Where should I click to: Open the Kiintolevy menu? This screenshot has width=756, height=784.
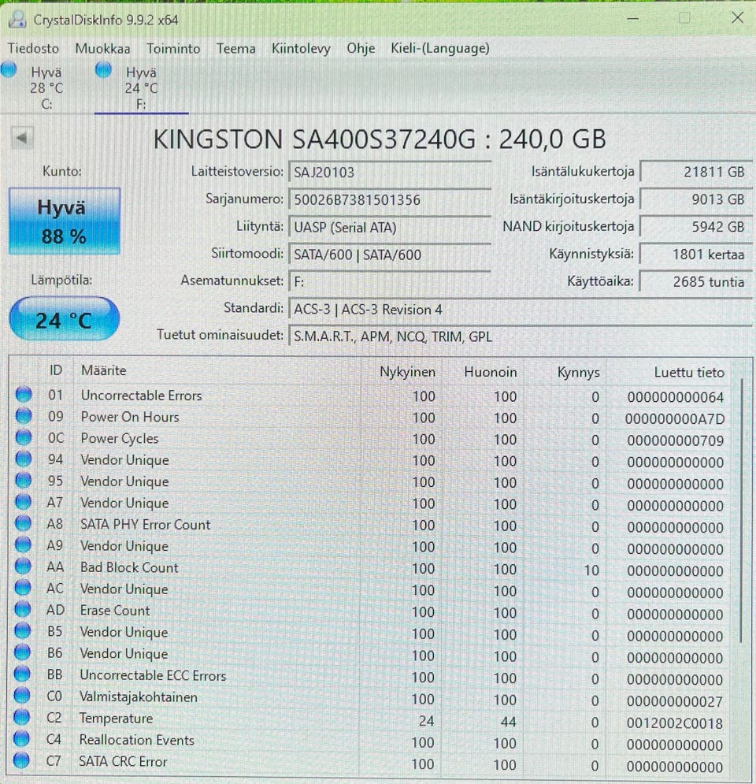[301, 49]
